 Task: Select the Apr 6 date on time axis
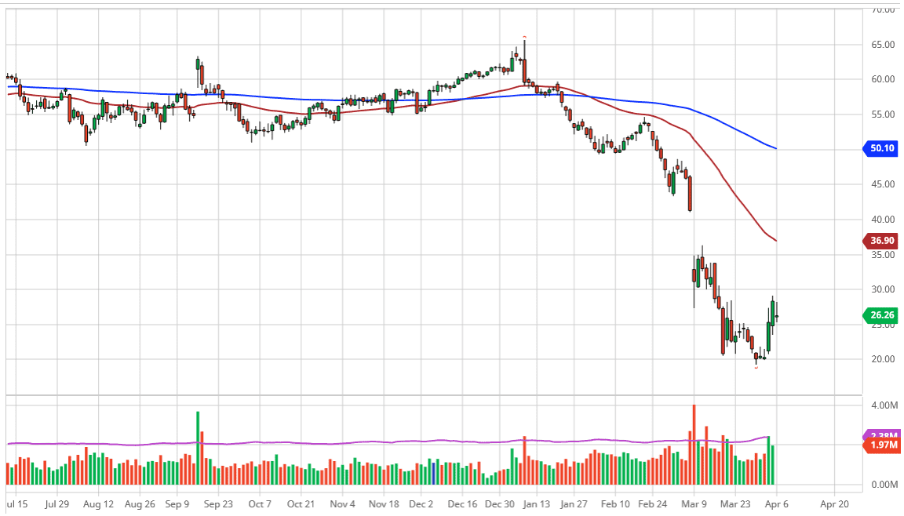point(776,503)
